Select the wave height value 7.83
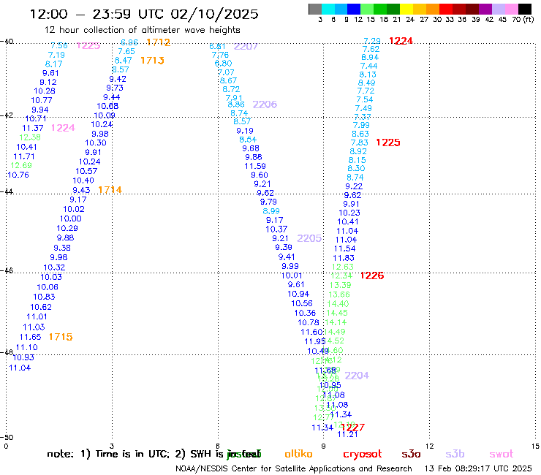 [360, 142]
